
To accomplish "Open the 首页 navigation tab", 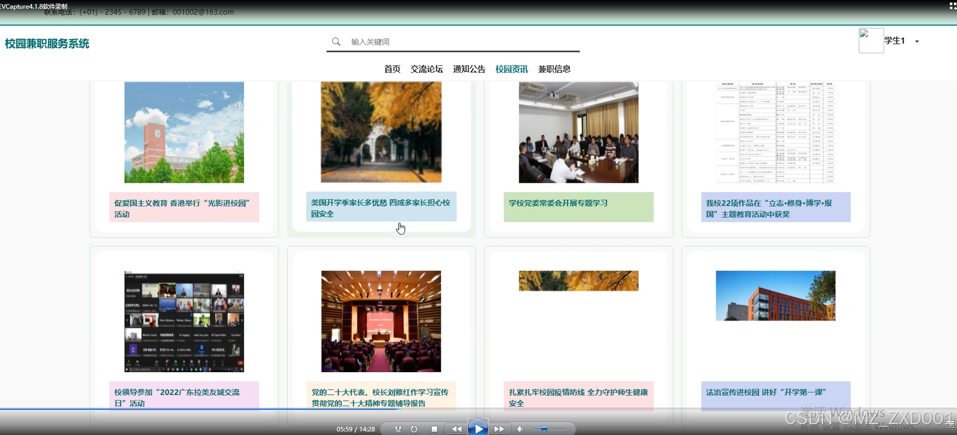I will pyautogui.click(x=392, y=69).
